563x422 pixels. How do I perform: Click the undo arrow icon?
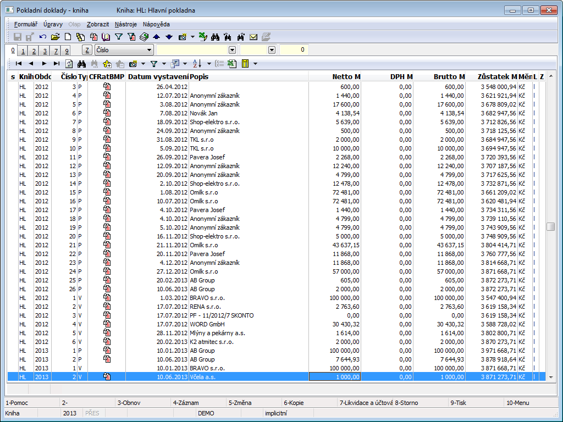pos(43,37)
